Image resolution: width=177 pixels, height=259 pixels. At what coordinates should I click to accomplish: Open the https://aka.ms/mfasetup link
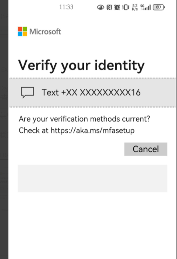pos(92,130)
